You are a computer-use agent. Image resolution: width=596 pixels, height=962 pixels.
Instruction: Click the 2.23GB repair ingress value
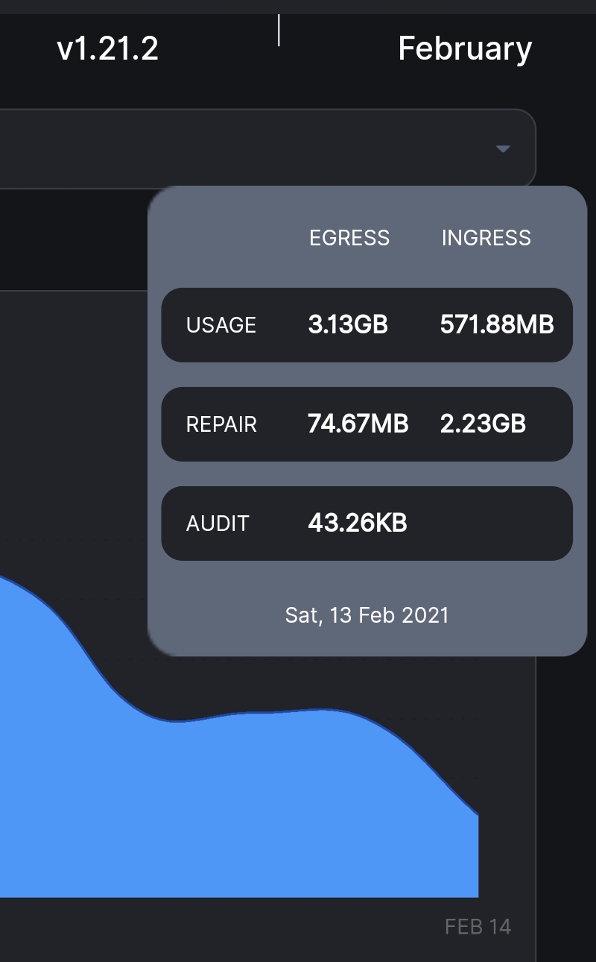(483, 424)
